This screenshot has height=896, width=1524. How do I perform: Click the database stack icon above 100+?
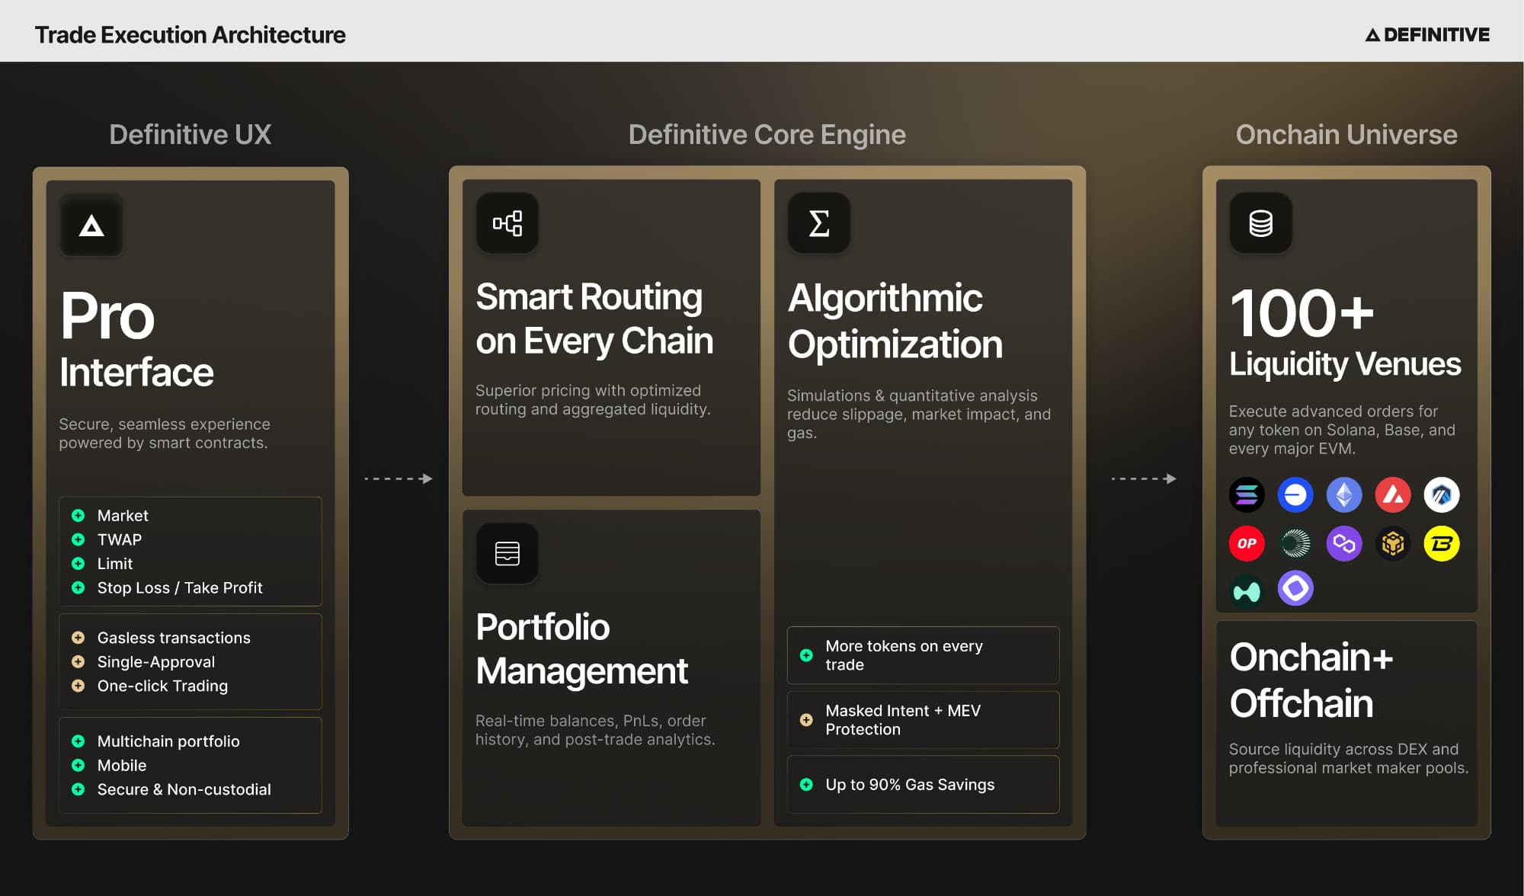pyautogui.click(x=1261, y=223)
